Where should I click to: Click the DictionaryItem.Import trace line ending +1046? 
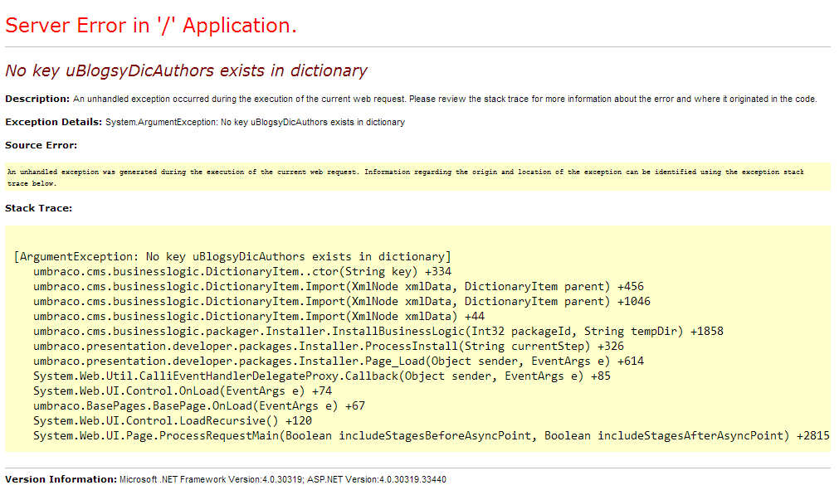(342, 302)
